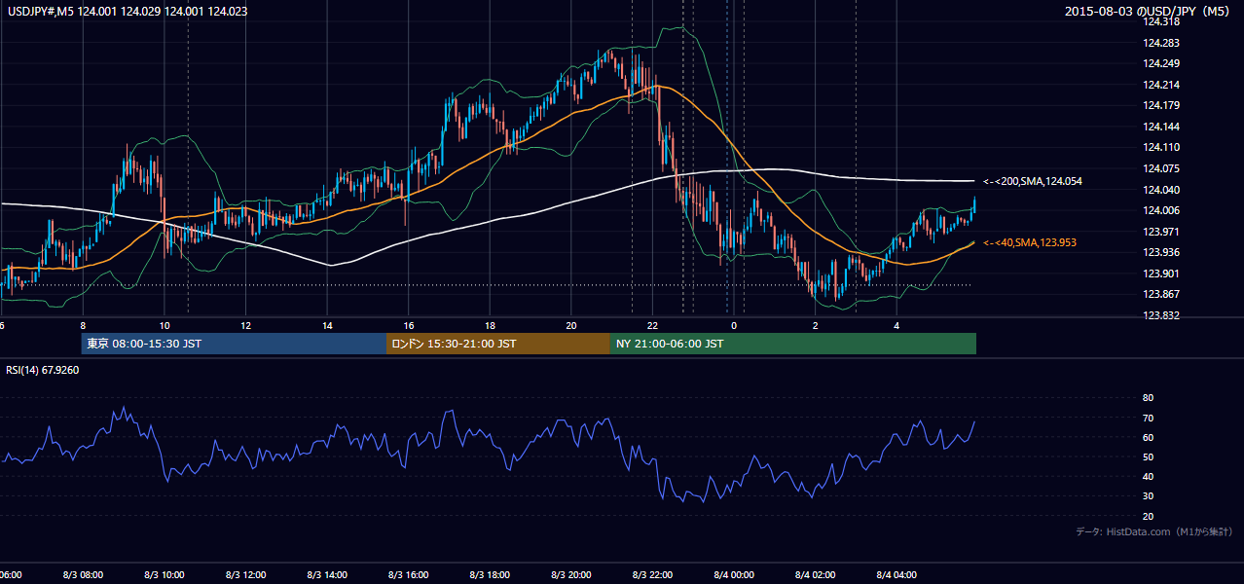Click the 8/3 10:00 bottom time label
1244x584 pixels.
point(165,575)
